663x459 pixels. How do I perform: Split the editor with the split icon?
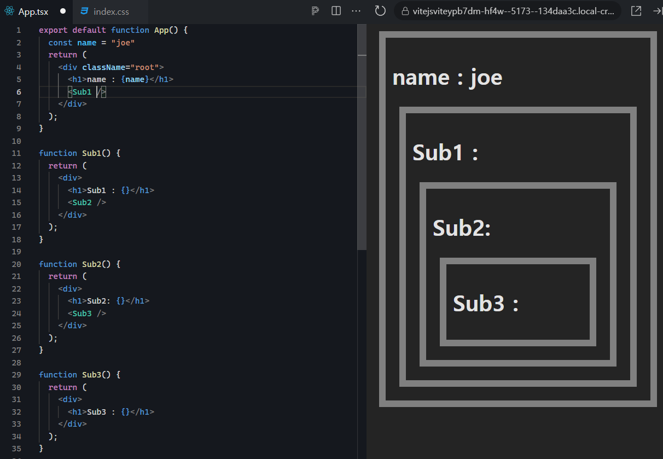point(336,11)
